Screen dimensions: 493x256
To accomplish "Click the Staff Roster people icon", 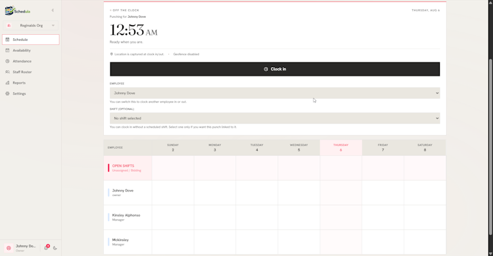I will coord(7,72).
